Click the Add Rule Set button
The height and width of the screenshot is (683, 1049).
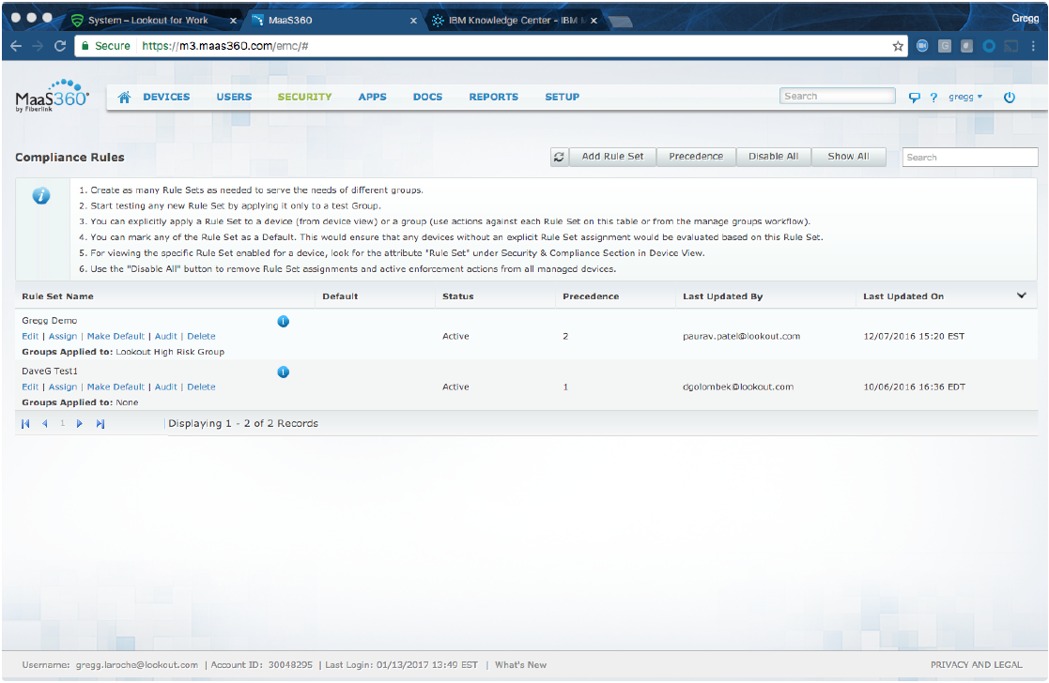click(x=612, y=157)
